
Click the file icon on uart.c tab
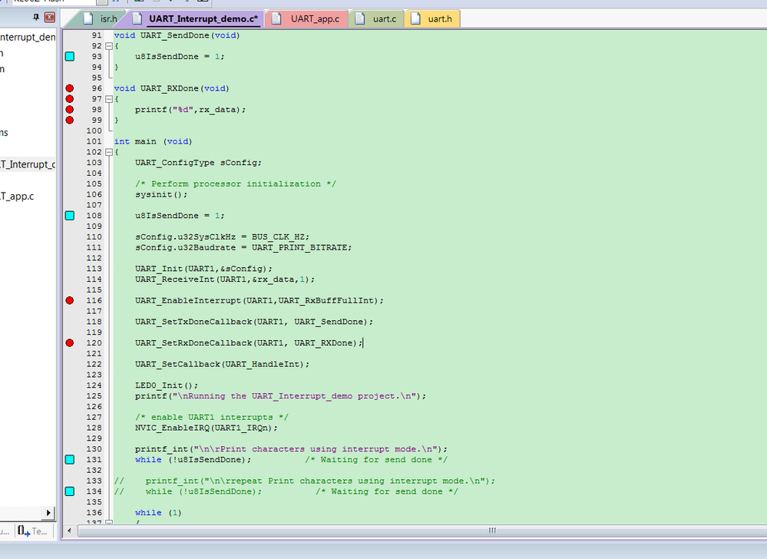(x=360, y=18)
